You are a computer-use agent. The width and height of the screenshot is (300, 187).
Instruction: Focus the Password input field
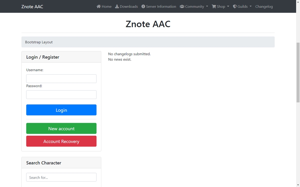[61, 95]
